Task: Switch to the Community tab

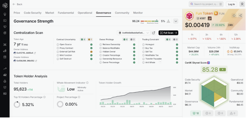Action: 122,13
